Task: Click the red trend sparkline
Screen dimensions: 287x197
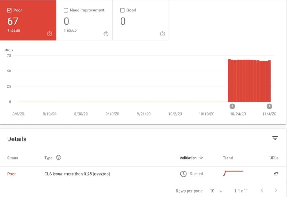Action: (233, 173)
